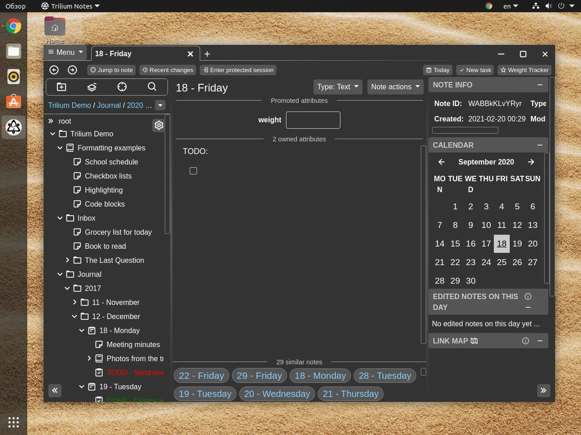Select the 18 - Friday tab
Viewport: 581px width, 435px height.
136,53
